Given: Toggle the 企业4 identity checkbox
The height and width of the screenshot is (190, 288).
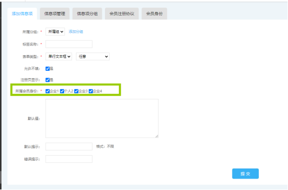Looking at the screenshot, I should click(x=91, y=91).
